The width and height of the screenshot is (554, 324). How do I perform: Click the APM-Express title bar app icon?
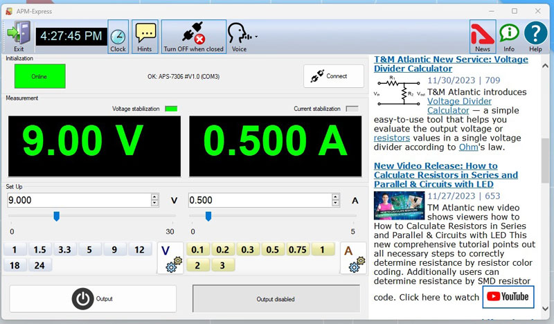(x=9, y=11)
